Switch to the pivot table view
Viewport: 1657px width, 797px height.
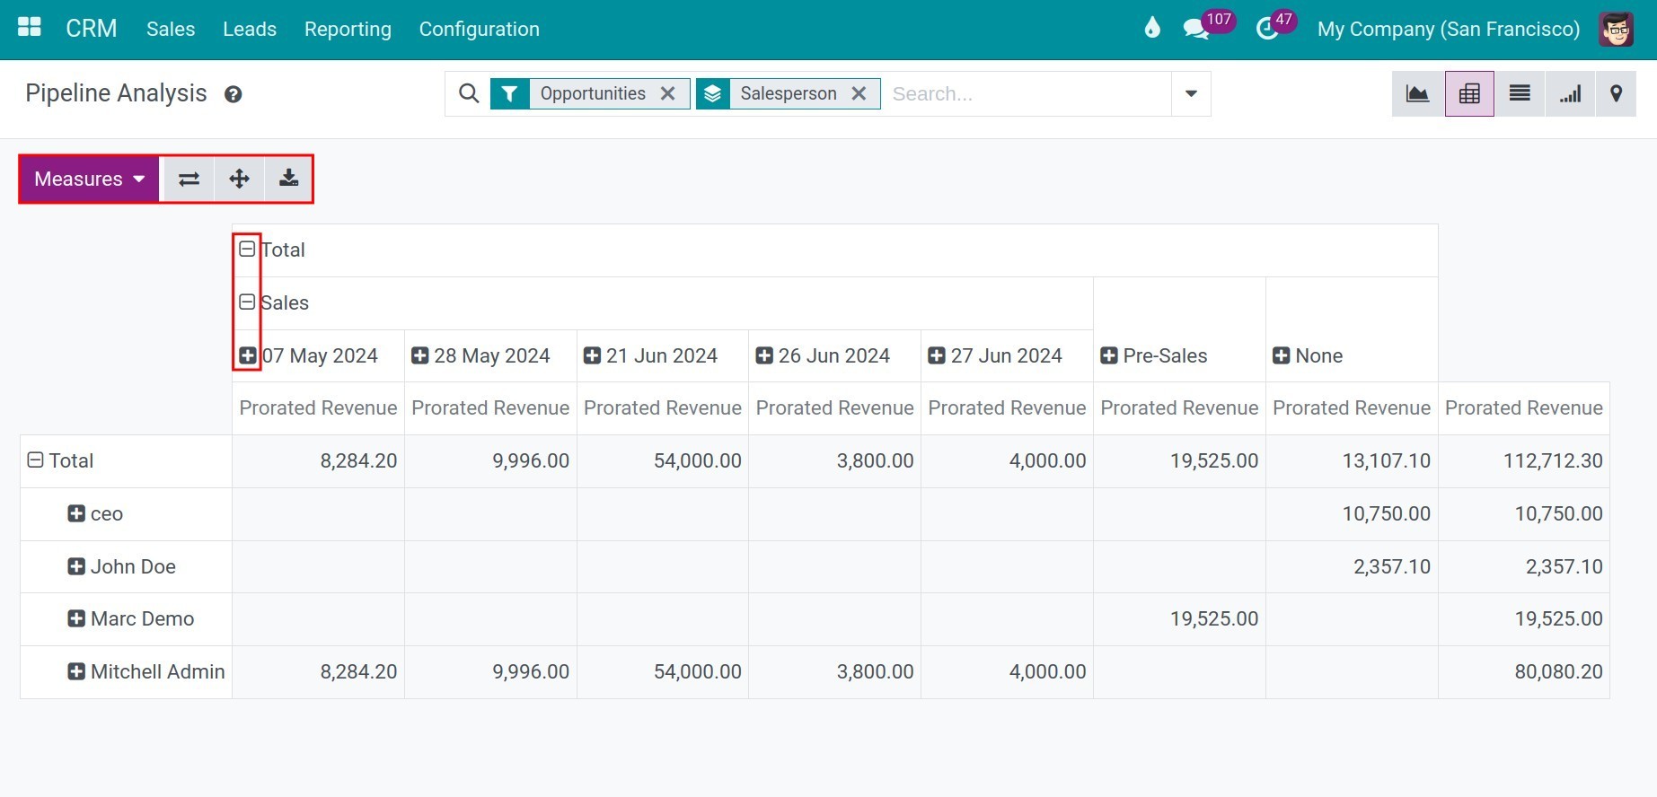(x=1469, y=93)
